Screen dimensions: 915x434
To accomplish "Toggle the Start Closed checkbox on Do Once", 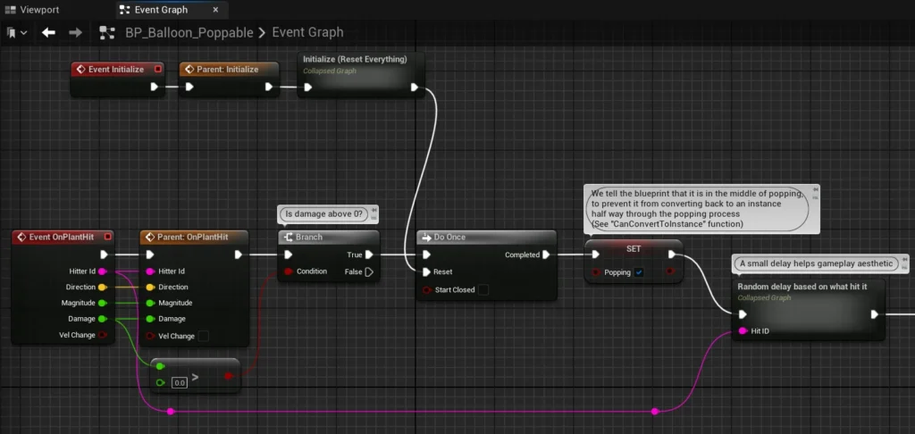I will click(x=483, y=289).
